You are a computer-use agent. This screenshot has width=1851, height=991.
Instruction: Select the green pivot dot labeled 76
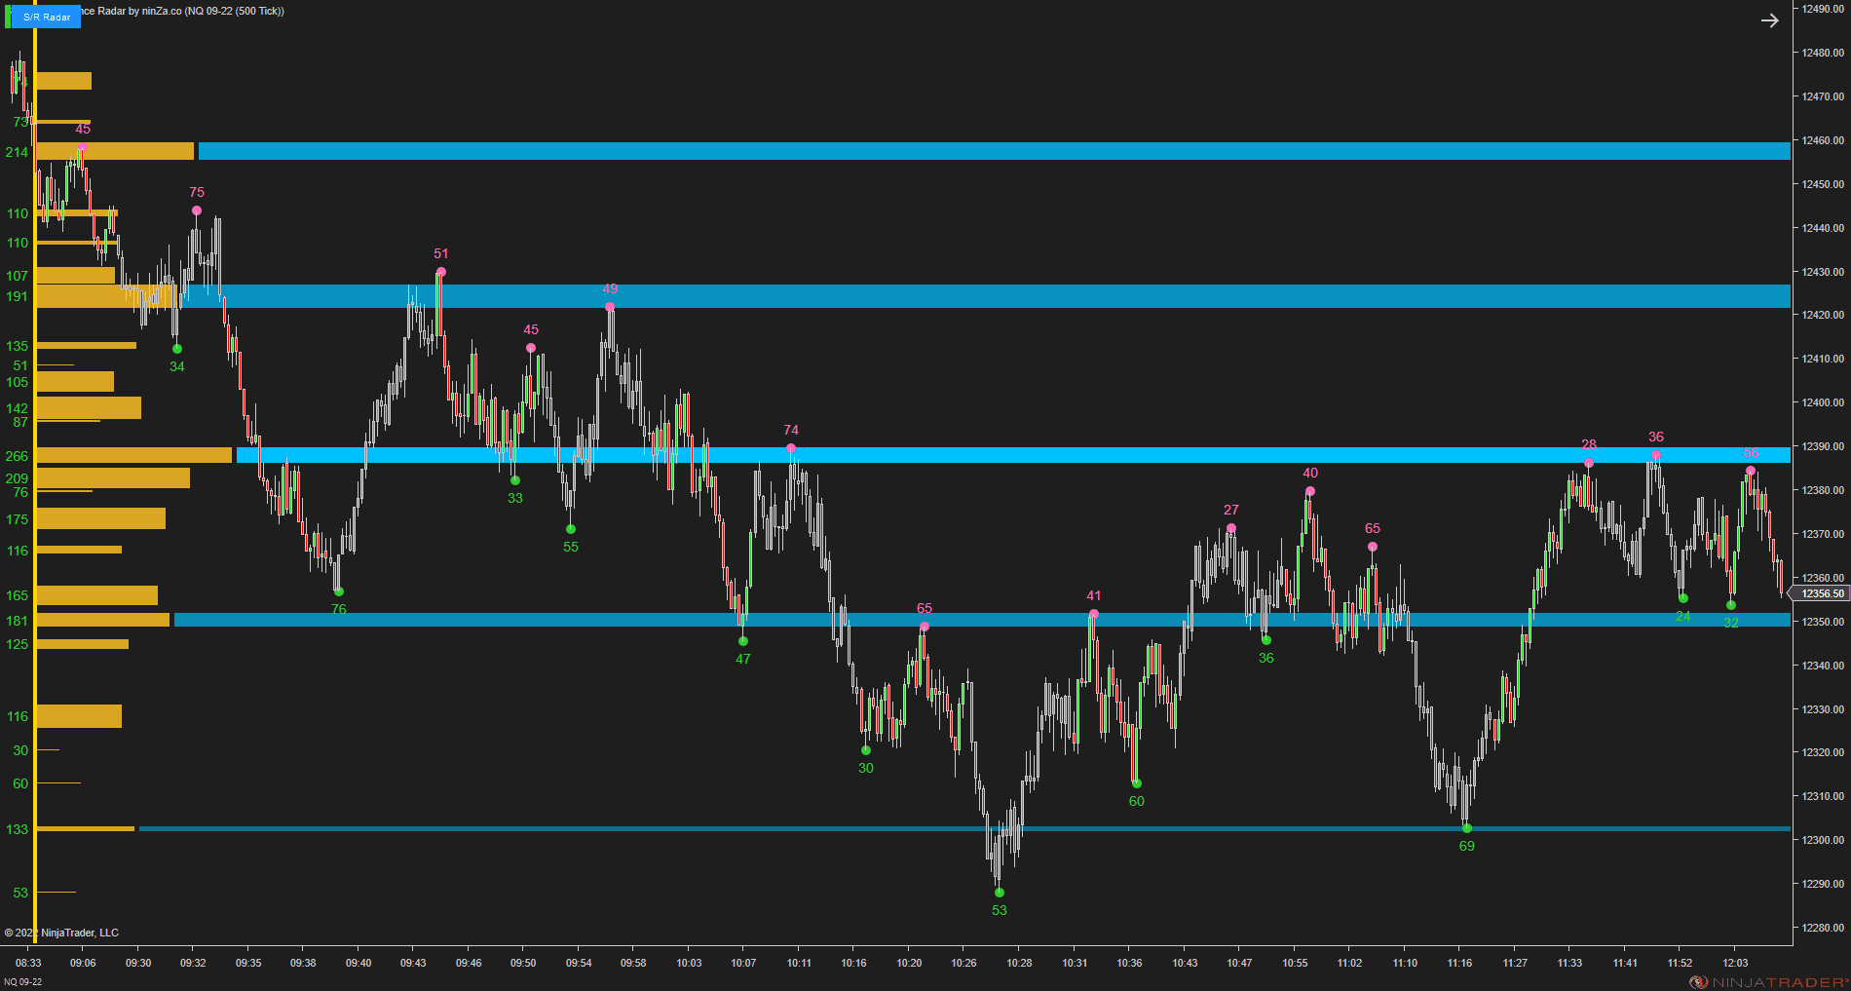[339, 591]
